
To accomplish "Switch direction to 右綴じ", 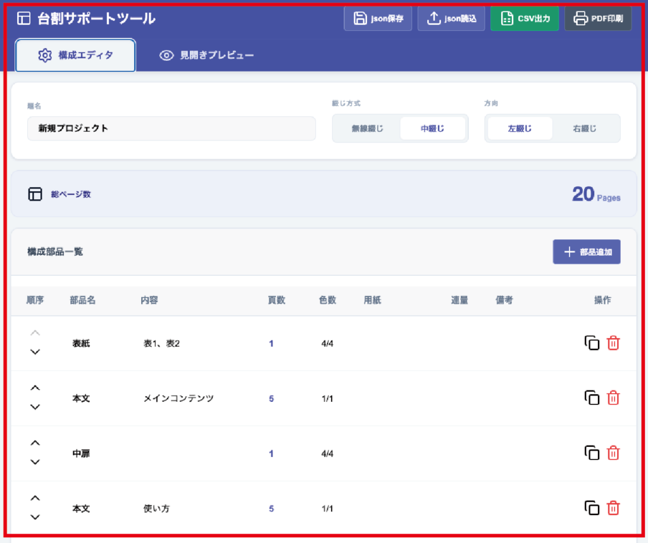I will [x=585, y=128].
